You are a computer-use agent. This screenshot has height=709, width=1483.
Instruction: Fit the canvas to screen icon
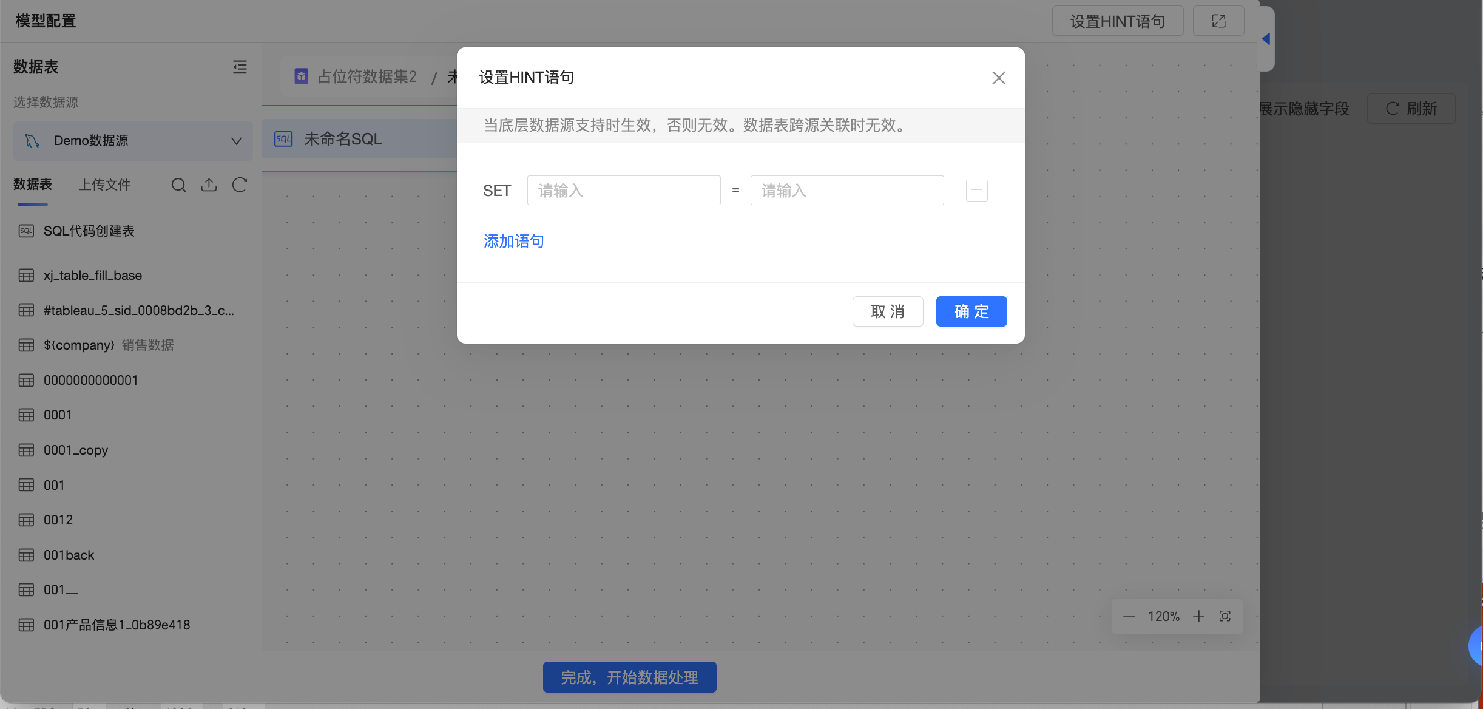click(x=1225, y=616)
